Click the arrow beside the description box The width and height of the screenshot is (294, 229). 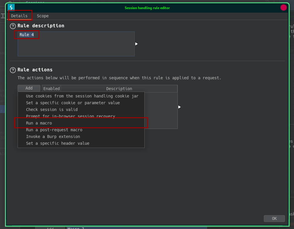pos(136,44)
